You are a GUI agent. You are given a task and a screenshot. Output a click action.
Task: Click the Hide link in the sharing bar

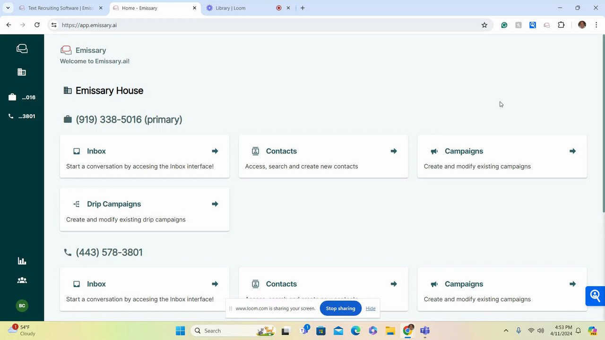371,308
